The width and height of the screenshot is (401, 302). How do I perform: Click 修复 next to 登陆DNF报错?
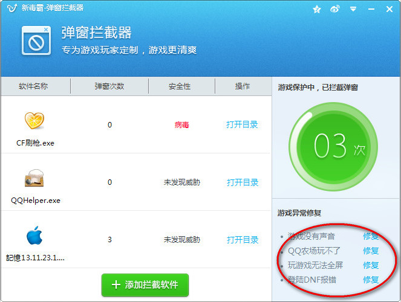[371, 280]
